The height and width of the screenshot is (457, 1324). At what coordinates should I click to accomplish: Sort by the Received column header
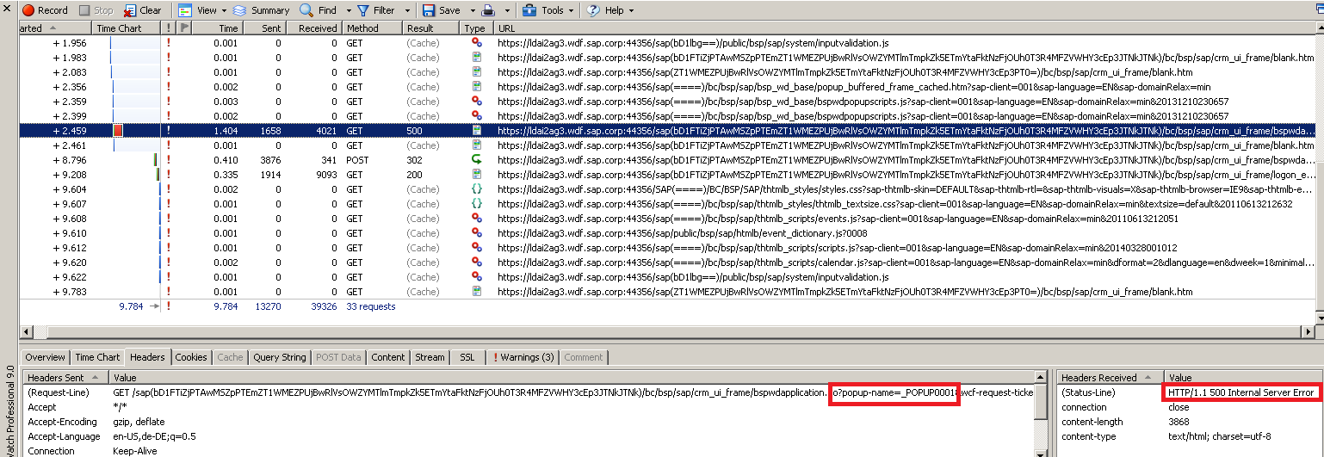pos(313,28)
